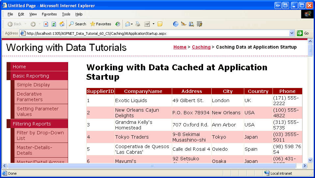Image resolution: width=315 pixels, height=178 pixels.
Task: Go to the browser Home page icon
Action: (x=62, y=24)
